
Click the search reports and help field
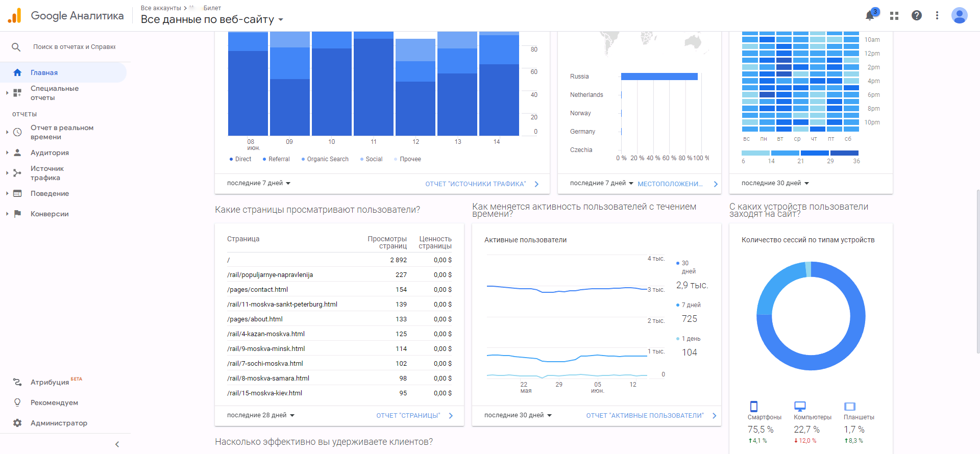(x=75, y=47)
